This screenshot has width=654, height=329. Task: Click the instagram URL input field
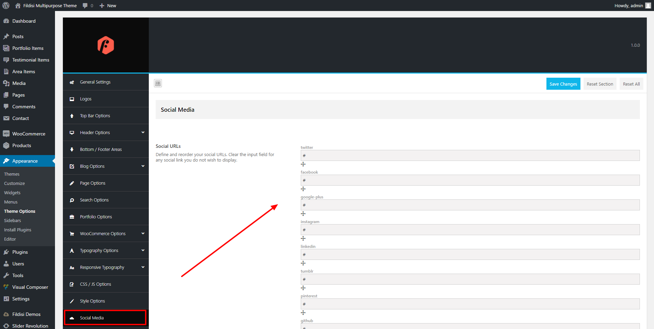click(x=470, y=230)
